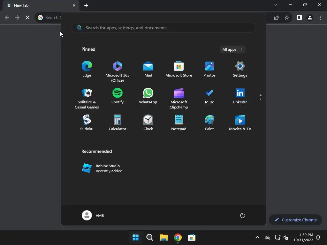The height and width of the screenshot is (245, 327).
Task: Open the To Do app
Action: [x=209, y=96]
